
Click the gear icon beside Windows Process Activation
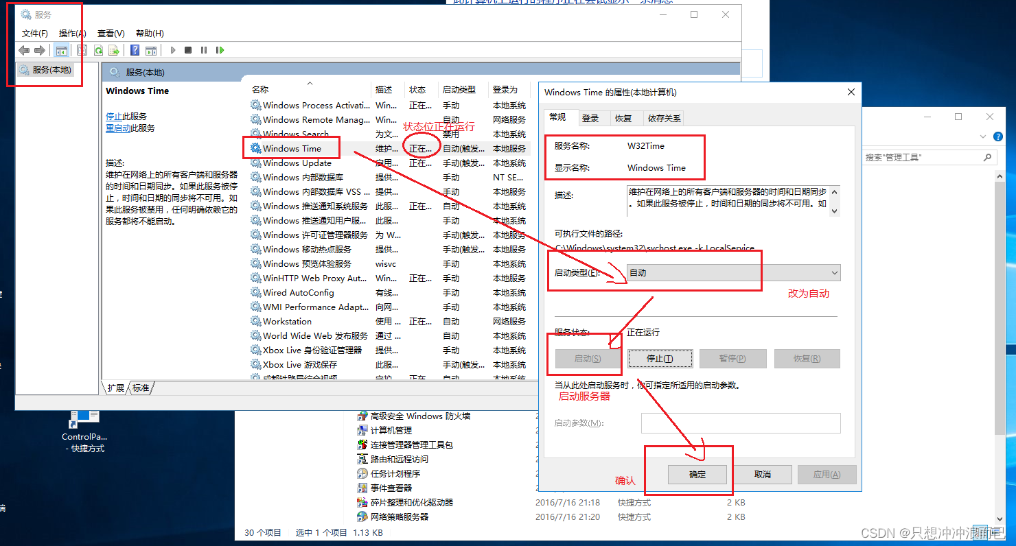(x=255, y=106)
